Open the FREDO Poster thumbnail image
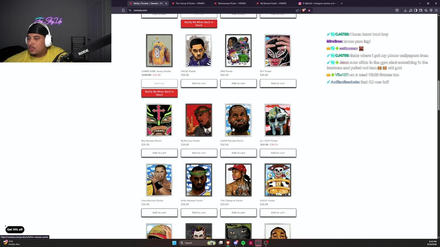 click(199, 50)
